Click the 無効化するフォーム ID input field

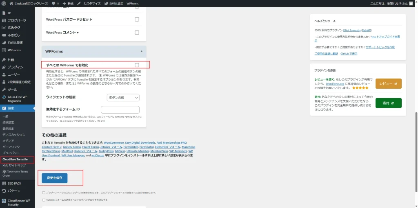pos(120,110)
